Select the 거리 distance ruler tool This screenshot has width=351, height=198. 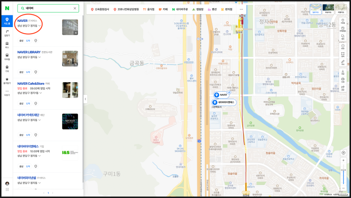(x=343, y=63)
